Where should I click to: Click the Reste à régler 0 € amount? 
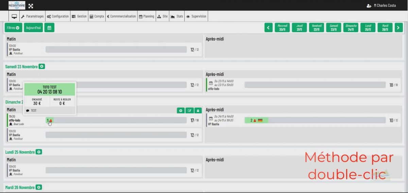point(62,103)
